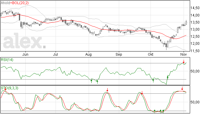Click the STO(9,3,3) indicator label
204x114 pixels.
[x=10, y=88]
